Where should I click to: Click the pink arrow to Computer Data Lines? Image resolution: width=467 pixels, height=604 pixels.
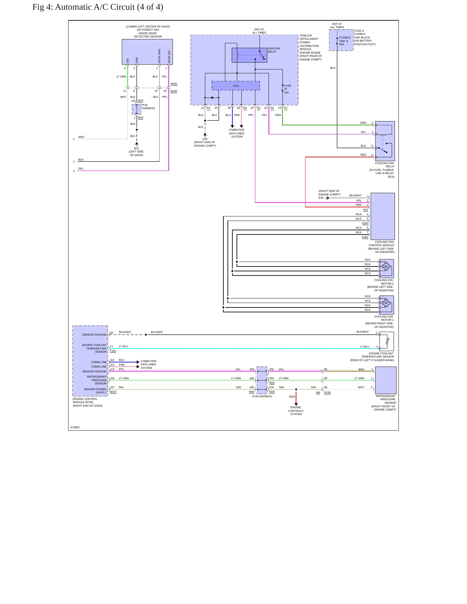tap(241, 126)
